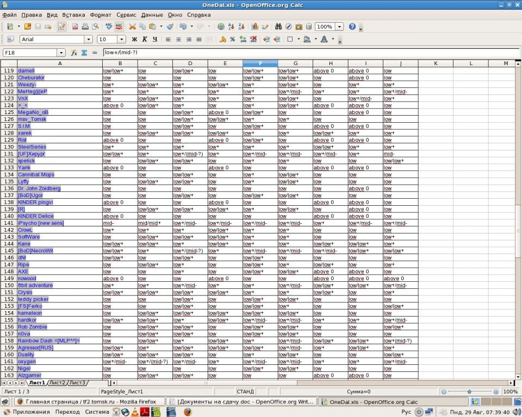Undo last action icon
This screenshot has width=522, height=417.
pyautogui.click(x=183, y=27)
